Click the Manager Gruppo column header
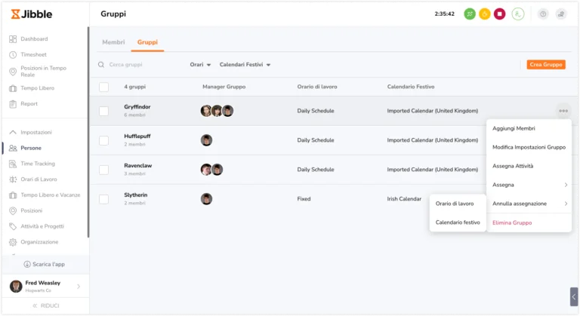This screenshot has height=316, width=580. click(x=224, y=87)
